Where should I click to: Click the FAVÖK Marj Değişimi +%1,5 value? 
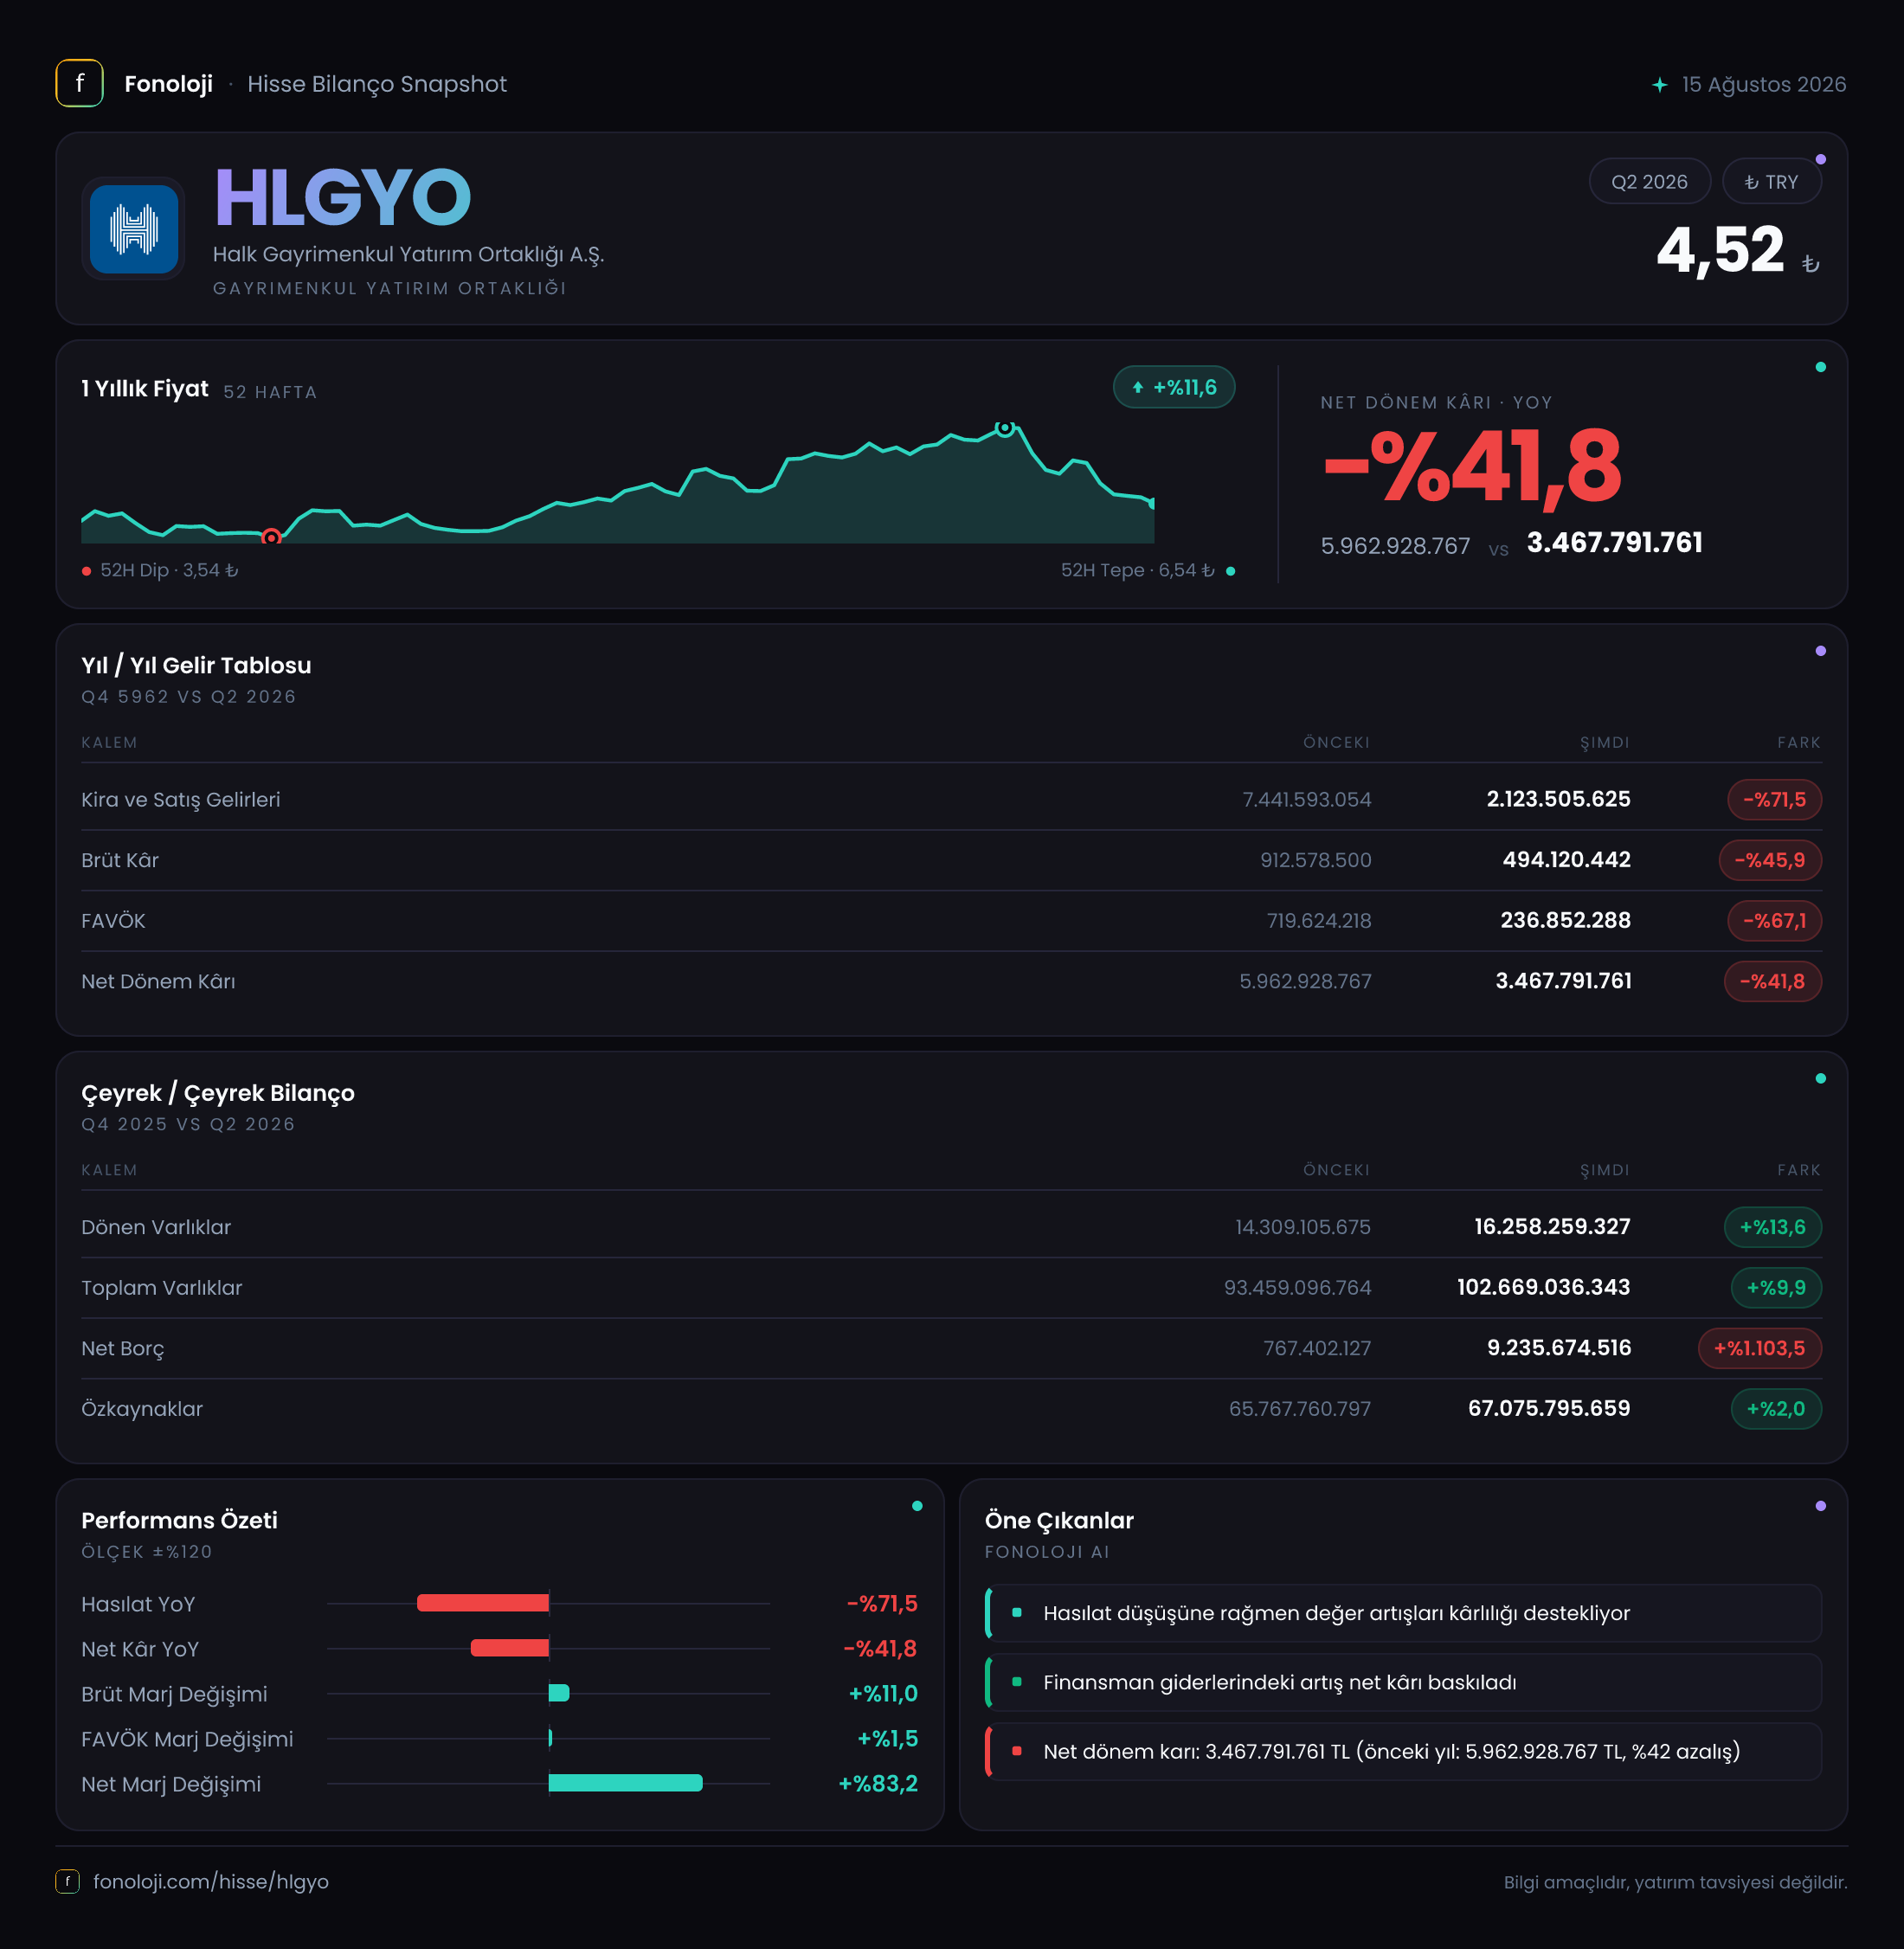pyautogui.click(x=887, y=1738)
